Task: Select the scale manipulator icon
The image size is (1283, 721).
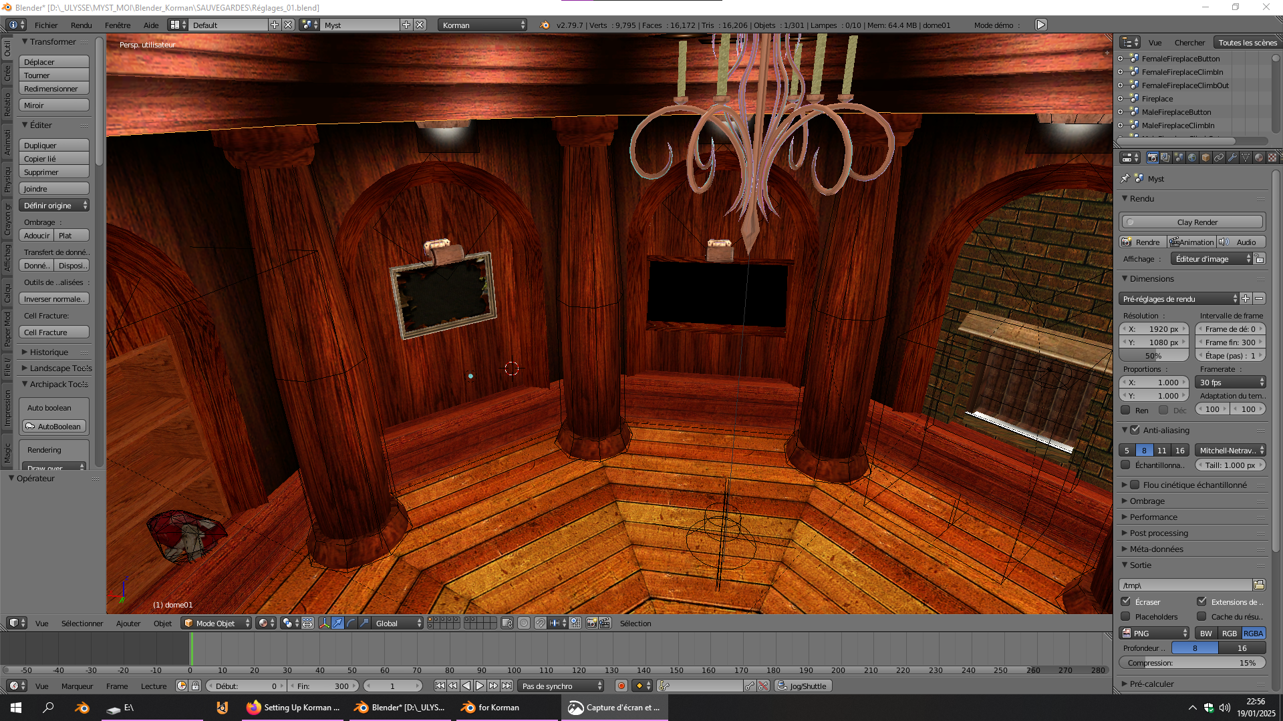Action: [x=365, y=623]
